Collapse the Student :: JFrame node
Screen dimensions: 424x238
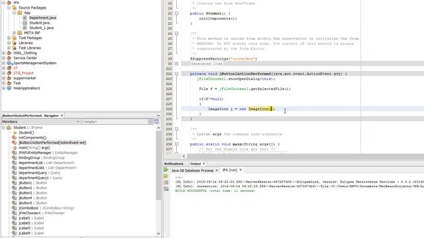3,128
